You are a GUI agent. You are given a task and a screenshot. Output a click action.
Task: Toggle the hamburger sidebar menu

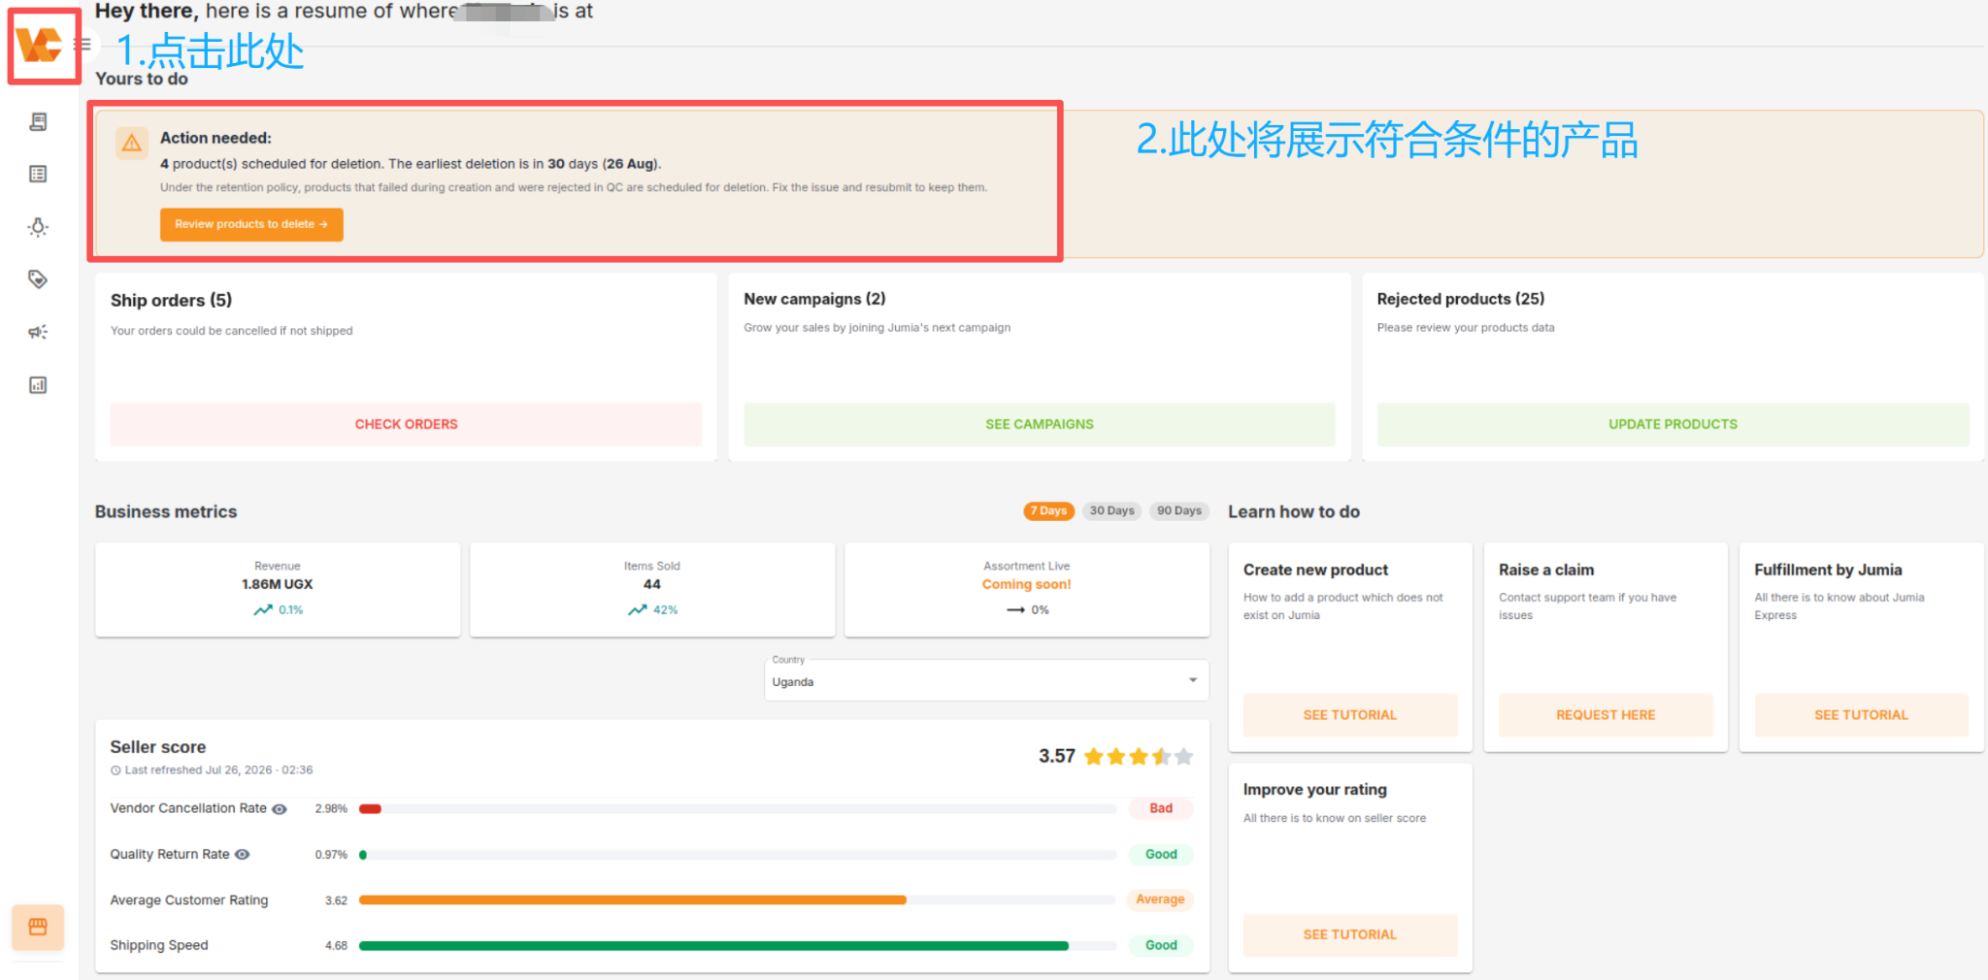pos(84,45)
